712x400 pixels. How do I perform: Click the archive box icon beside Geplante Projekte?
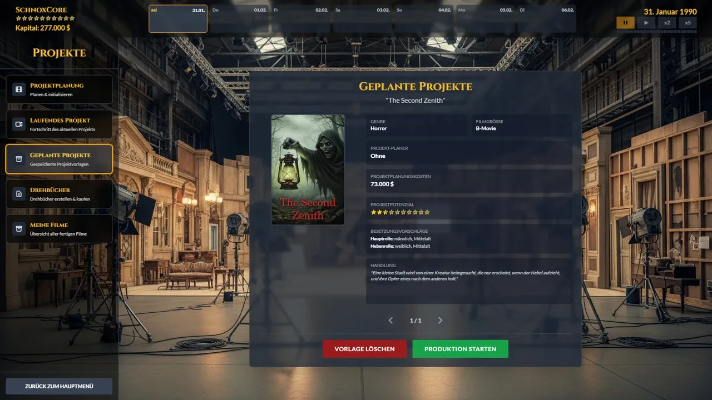19,159
